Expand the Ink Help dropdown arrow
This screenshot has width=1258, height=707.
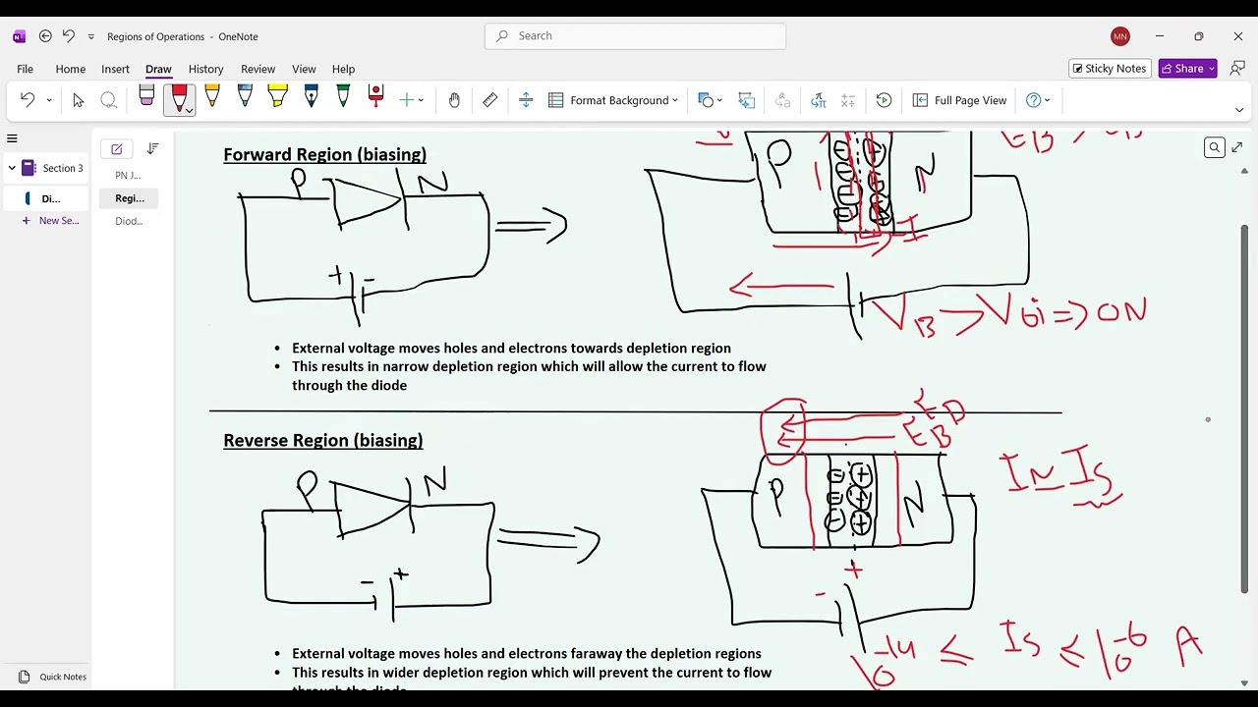coord(1048,100)
